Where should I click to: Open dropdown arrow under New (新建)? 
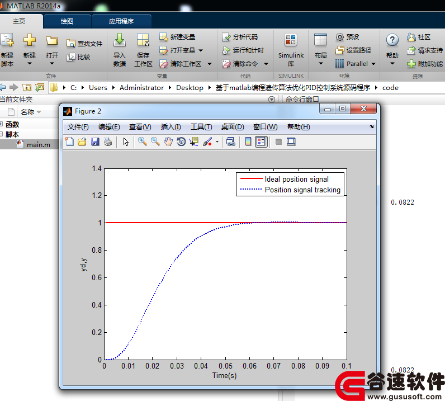click(x=30, y=64)
